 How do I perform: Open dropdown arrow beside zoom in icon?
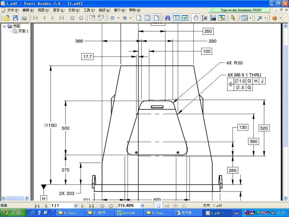click(x=131, y=18)
